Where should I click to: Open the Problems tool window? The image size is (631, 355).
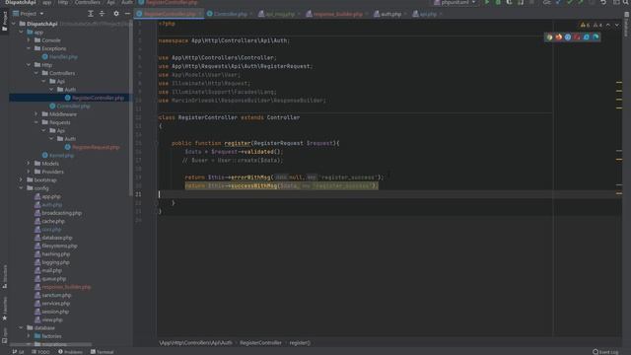70,352
